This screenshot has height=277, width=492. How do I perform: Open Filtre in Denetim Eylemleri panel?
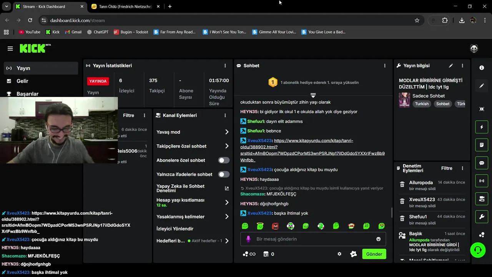click(x=447, y=168)
